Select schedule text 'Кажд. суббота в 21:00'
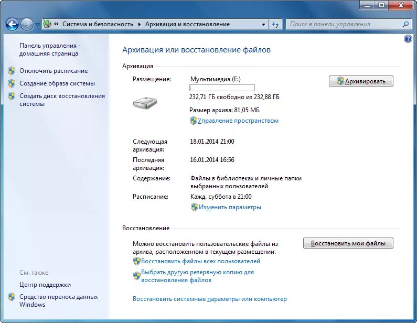 (221, 197)
